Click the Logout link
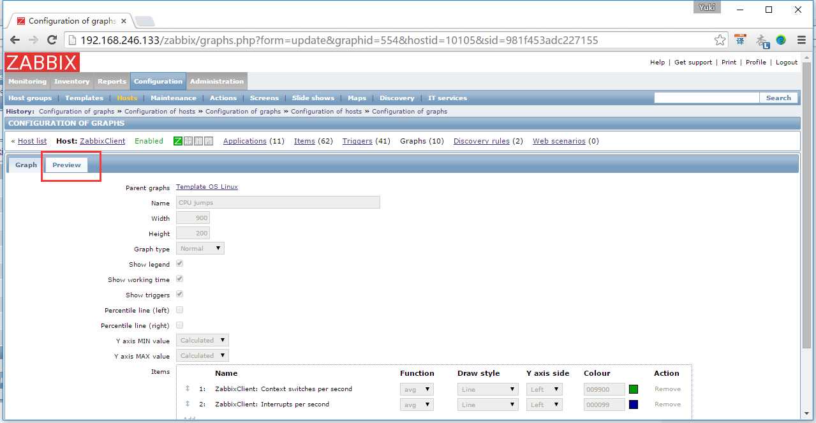This screenshot has width=816, height=423. point(787,63)
